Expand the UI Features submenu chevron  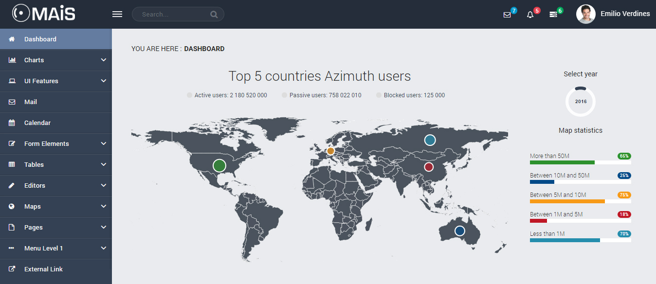tap(103, 81)
